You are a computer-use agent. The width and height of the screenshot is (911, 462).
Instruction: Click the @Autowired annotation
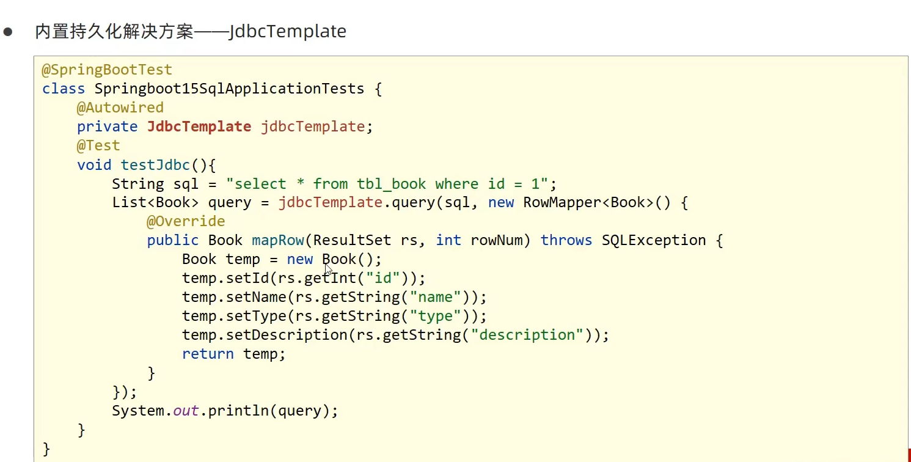click(x=120, y=108)
